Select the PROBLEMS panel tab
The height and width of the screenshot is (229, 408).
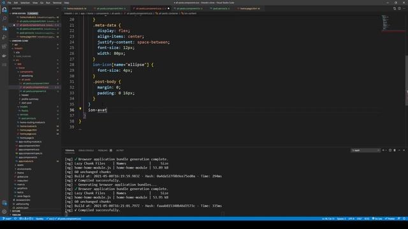103,150
